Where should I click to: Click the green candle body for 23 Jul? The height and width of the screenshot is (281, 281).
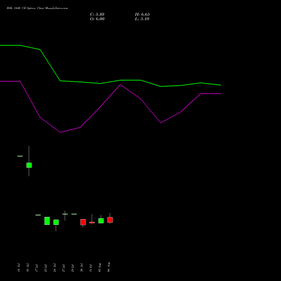[x=47, y=221]
